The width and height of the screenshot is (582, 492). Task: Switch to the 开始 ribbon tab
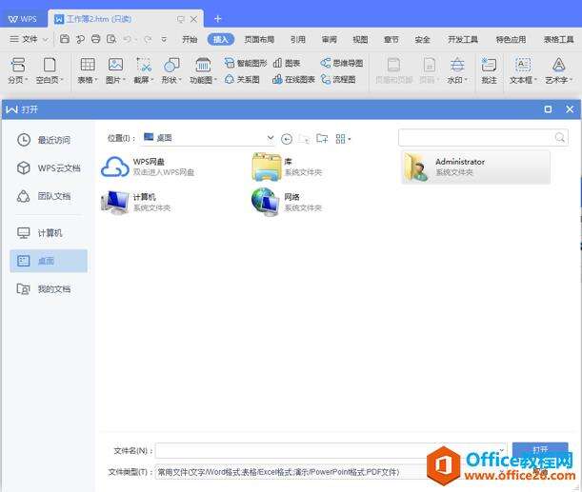(x=190, y=39)
